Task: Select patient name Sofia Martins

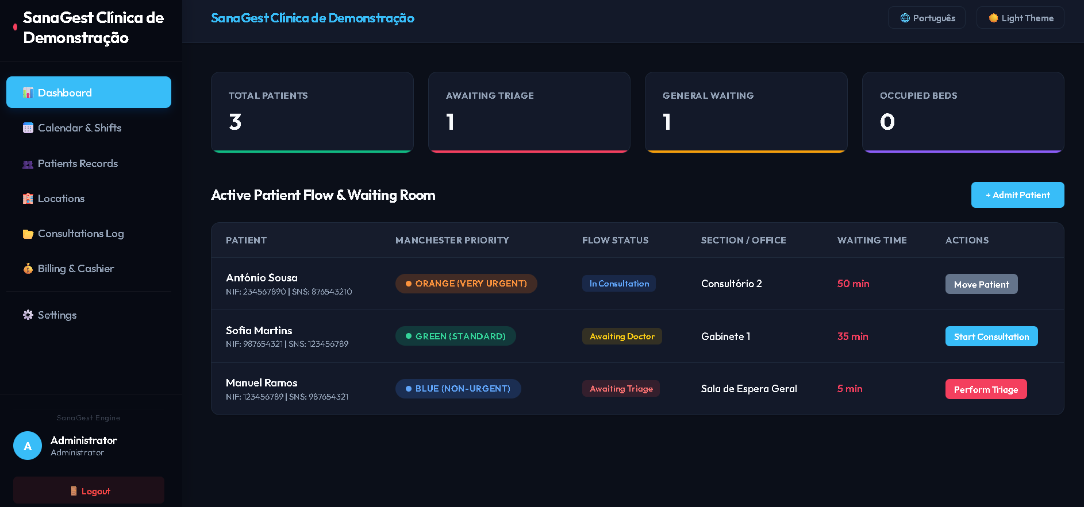Action: click(x=259, y=331)
